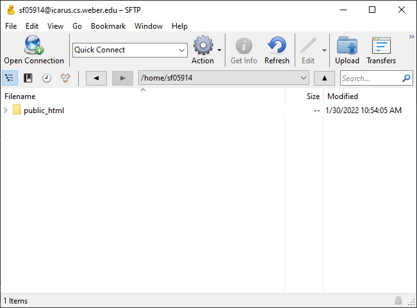
Task: Minimize the SFTP window
Action: click(x=343, y=10)
